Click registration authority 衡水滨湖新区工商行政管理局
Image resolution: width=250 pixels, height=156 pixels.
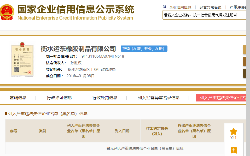pos(92,69)
